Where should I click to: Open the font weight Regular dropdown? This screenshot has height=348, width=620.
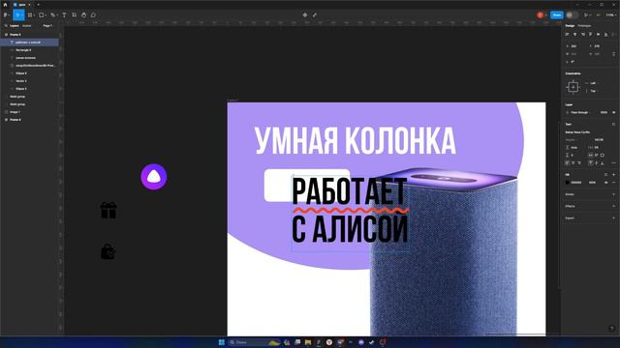click(x=572, y=139)
